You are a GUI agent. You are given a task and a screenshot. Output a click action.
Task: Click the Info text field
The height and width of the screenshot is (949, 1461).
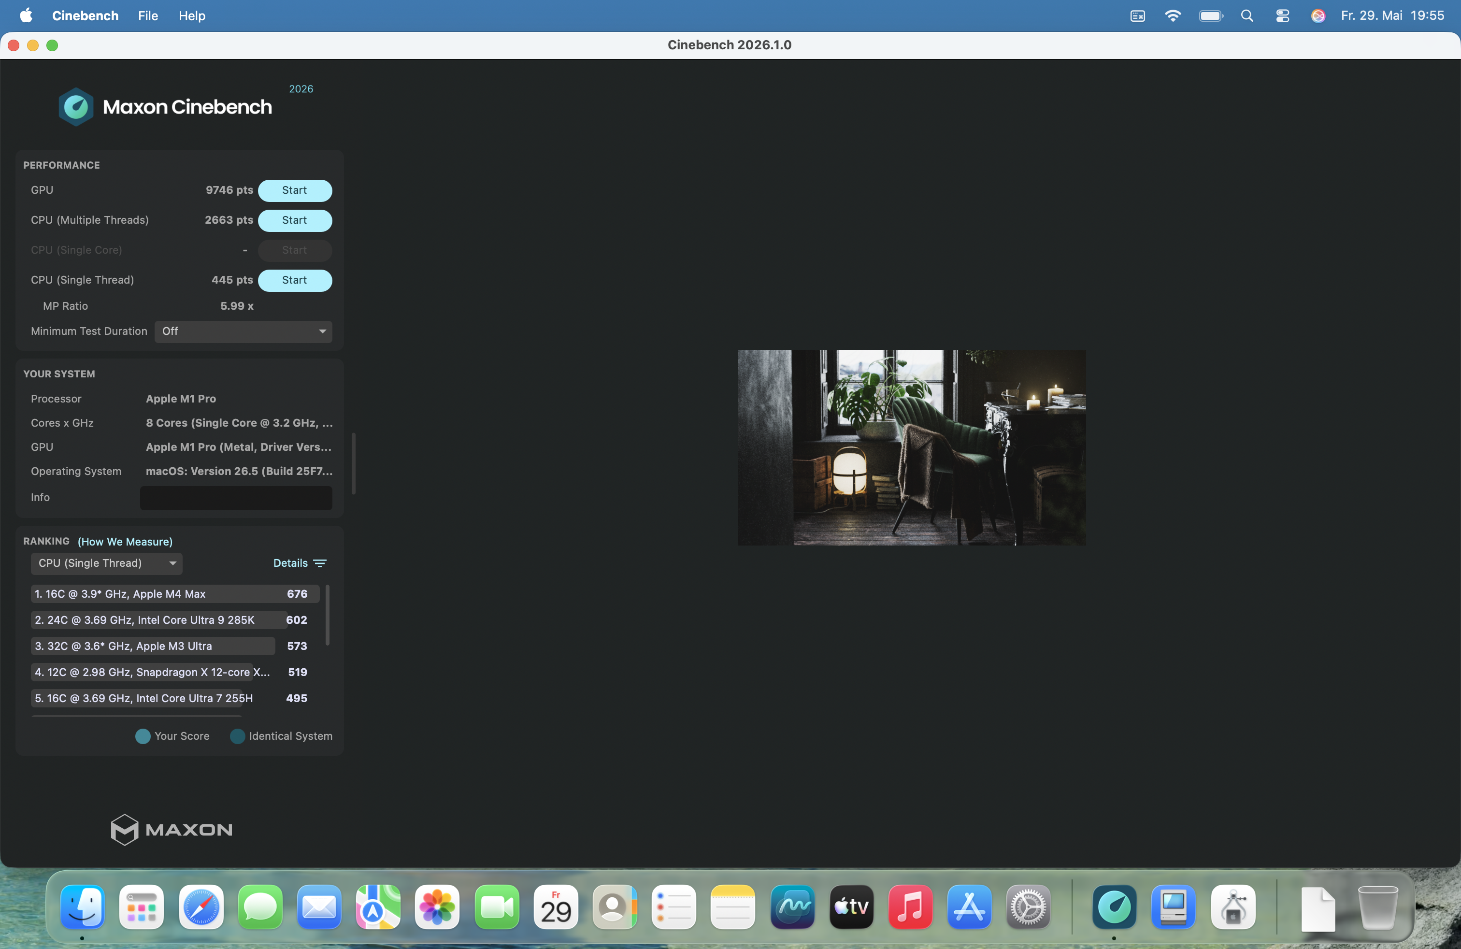click(x=236, y=498)
